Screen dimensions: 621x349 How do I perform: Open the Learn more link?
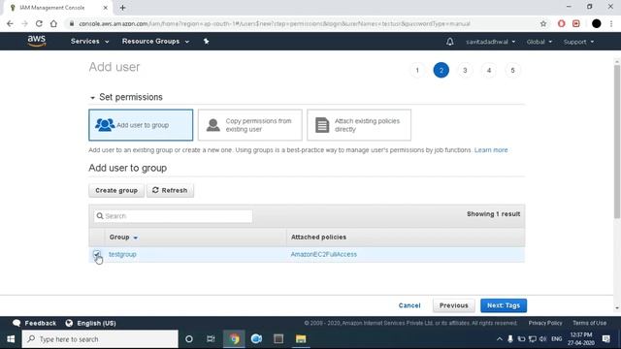coord(491,150)
